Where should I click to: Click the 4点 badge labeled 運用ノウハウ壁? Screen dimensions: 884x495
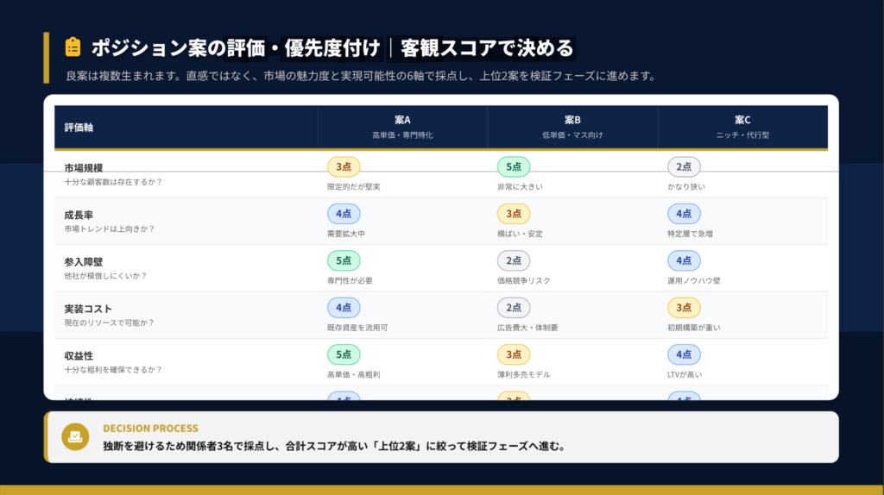point(684,260)
